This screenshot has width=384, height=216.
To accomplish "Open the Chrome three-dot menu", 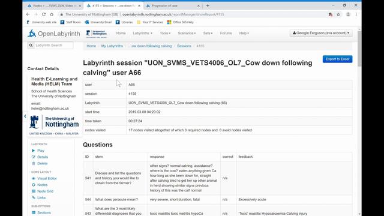I will 356,14.
